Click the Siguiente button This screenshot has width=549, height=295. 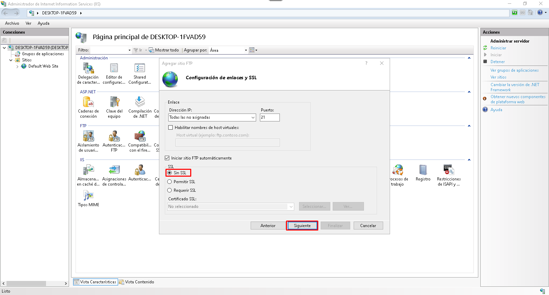tap(302, 226)
